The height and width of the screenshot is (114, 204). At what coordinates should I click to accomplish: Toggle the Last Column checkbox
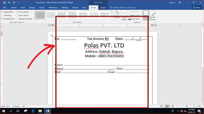point(17,15)
